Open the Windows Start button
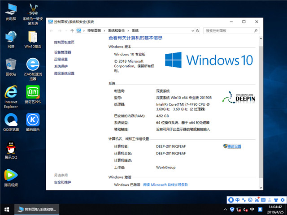287x215 pixels. coord(7,210)
